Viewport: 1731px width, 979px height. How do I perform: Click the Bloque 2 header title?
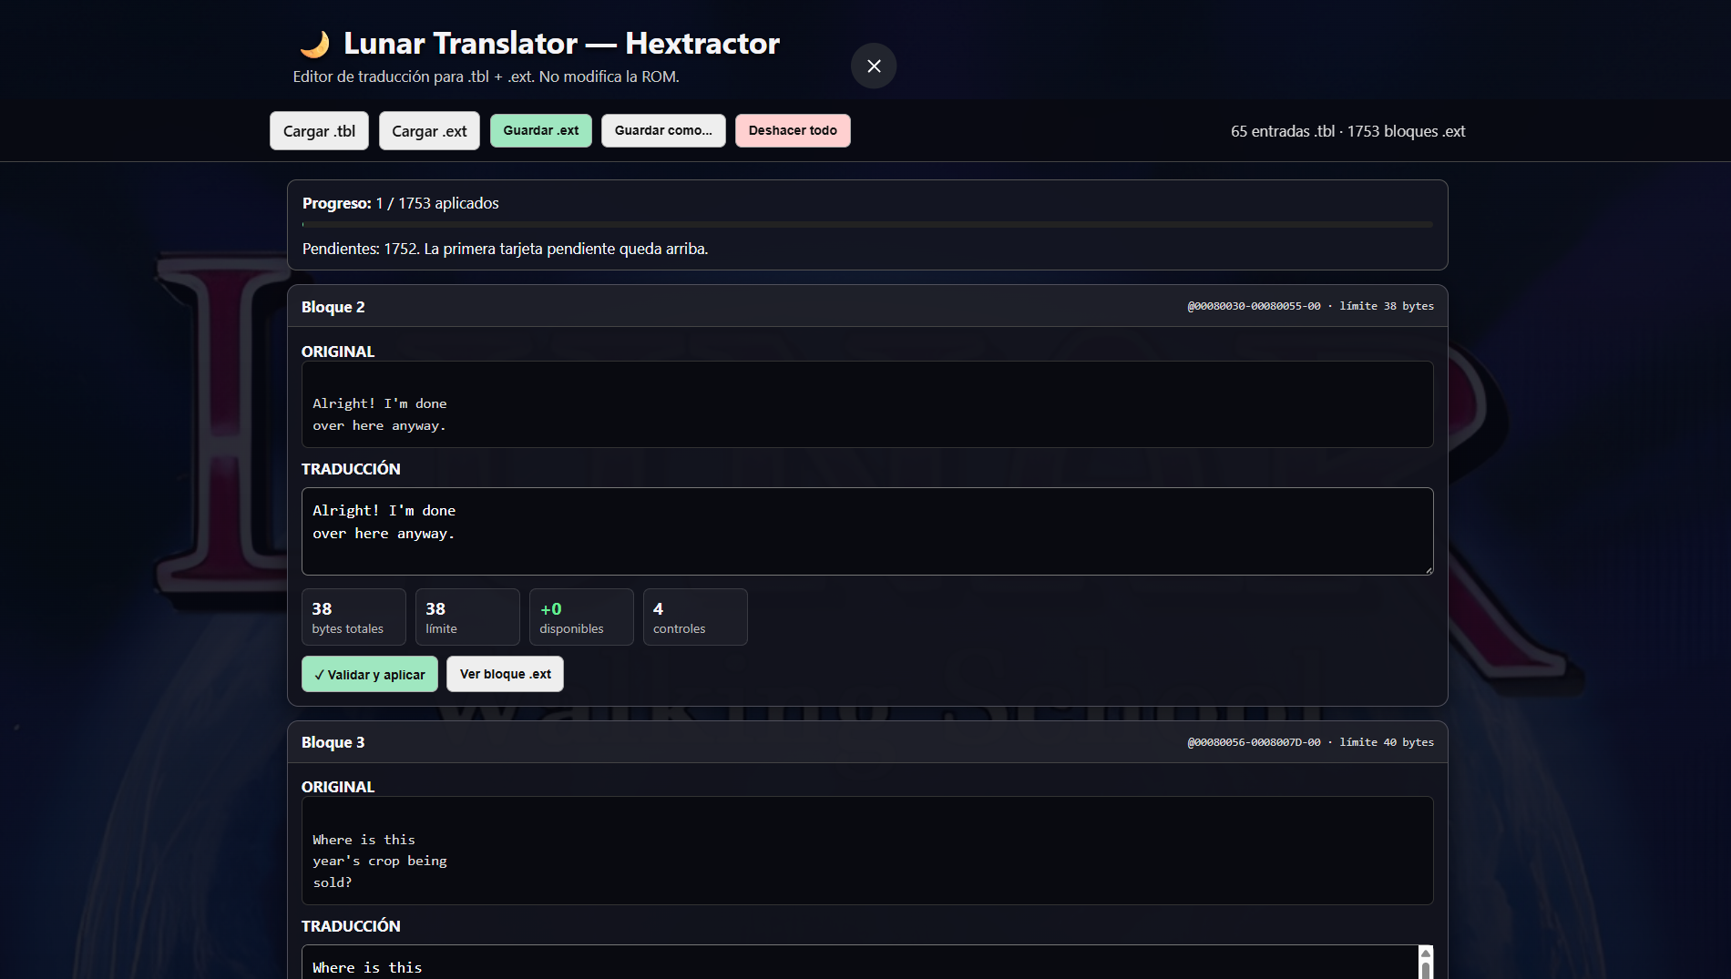(333, 307)
